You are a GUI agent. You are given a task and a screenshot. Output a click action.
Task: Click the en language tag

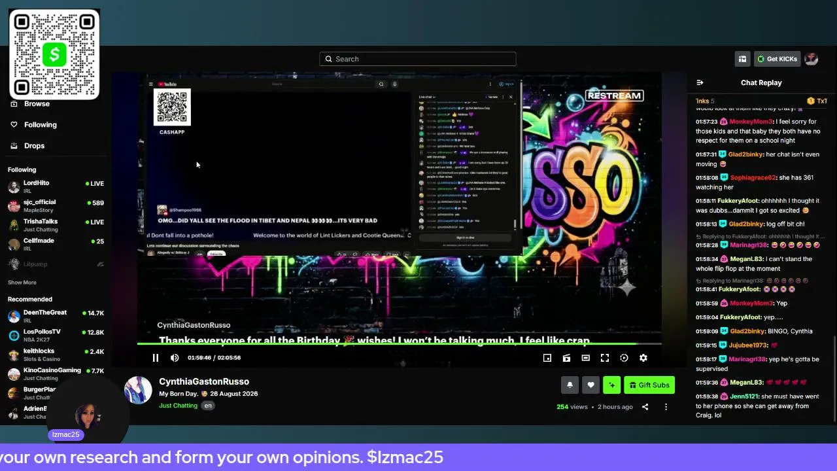pos(208,406)
